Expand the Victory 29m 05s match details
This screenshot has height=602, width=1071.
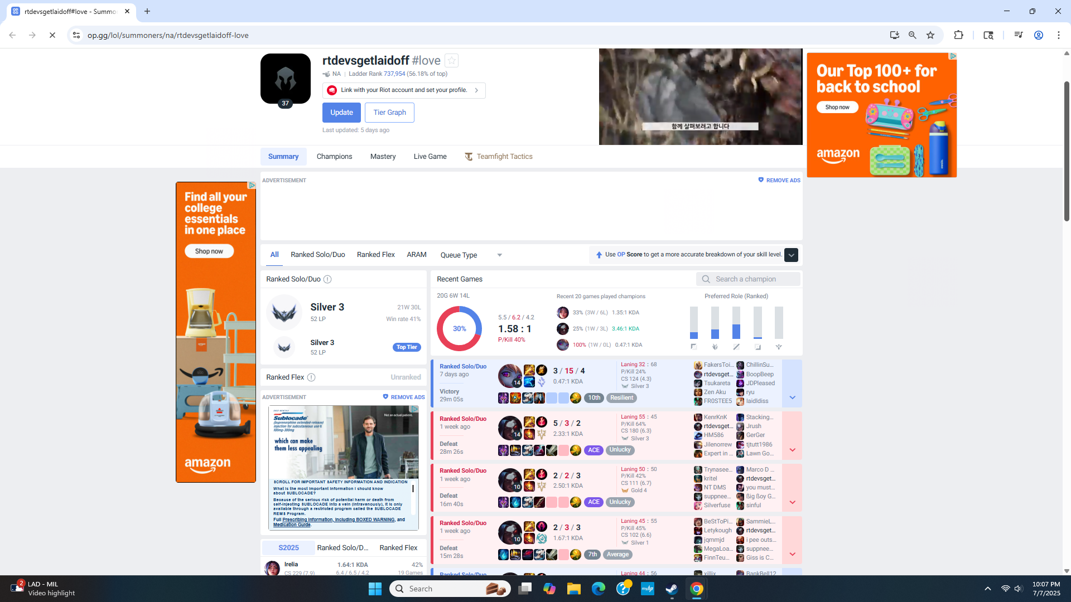(792, 383)
